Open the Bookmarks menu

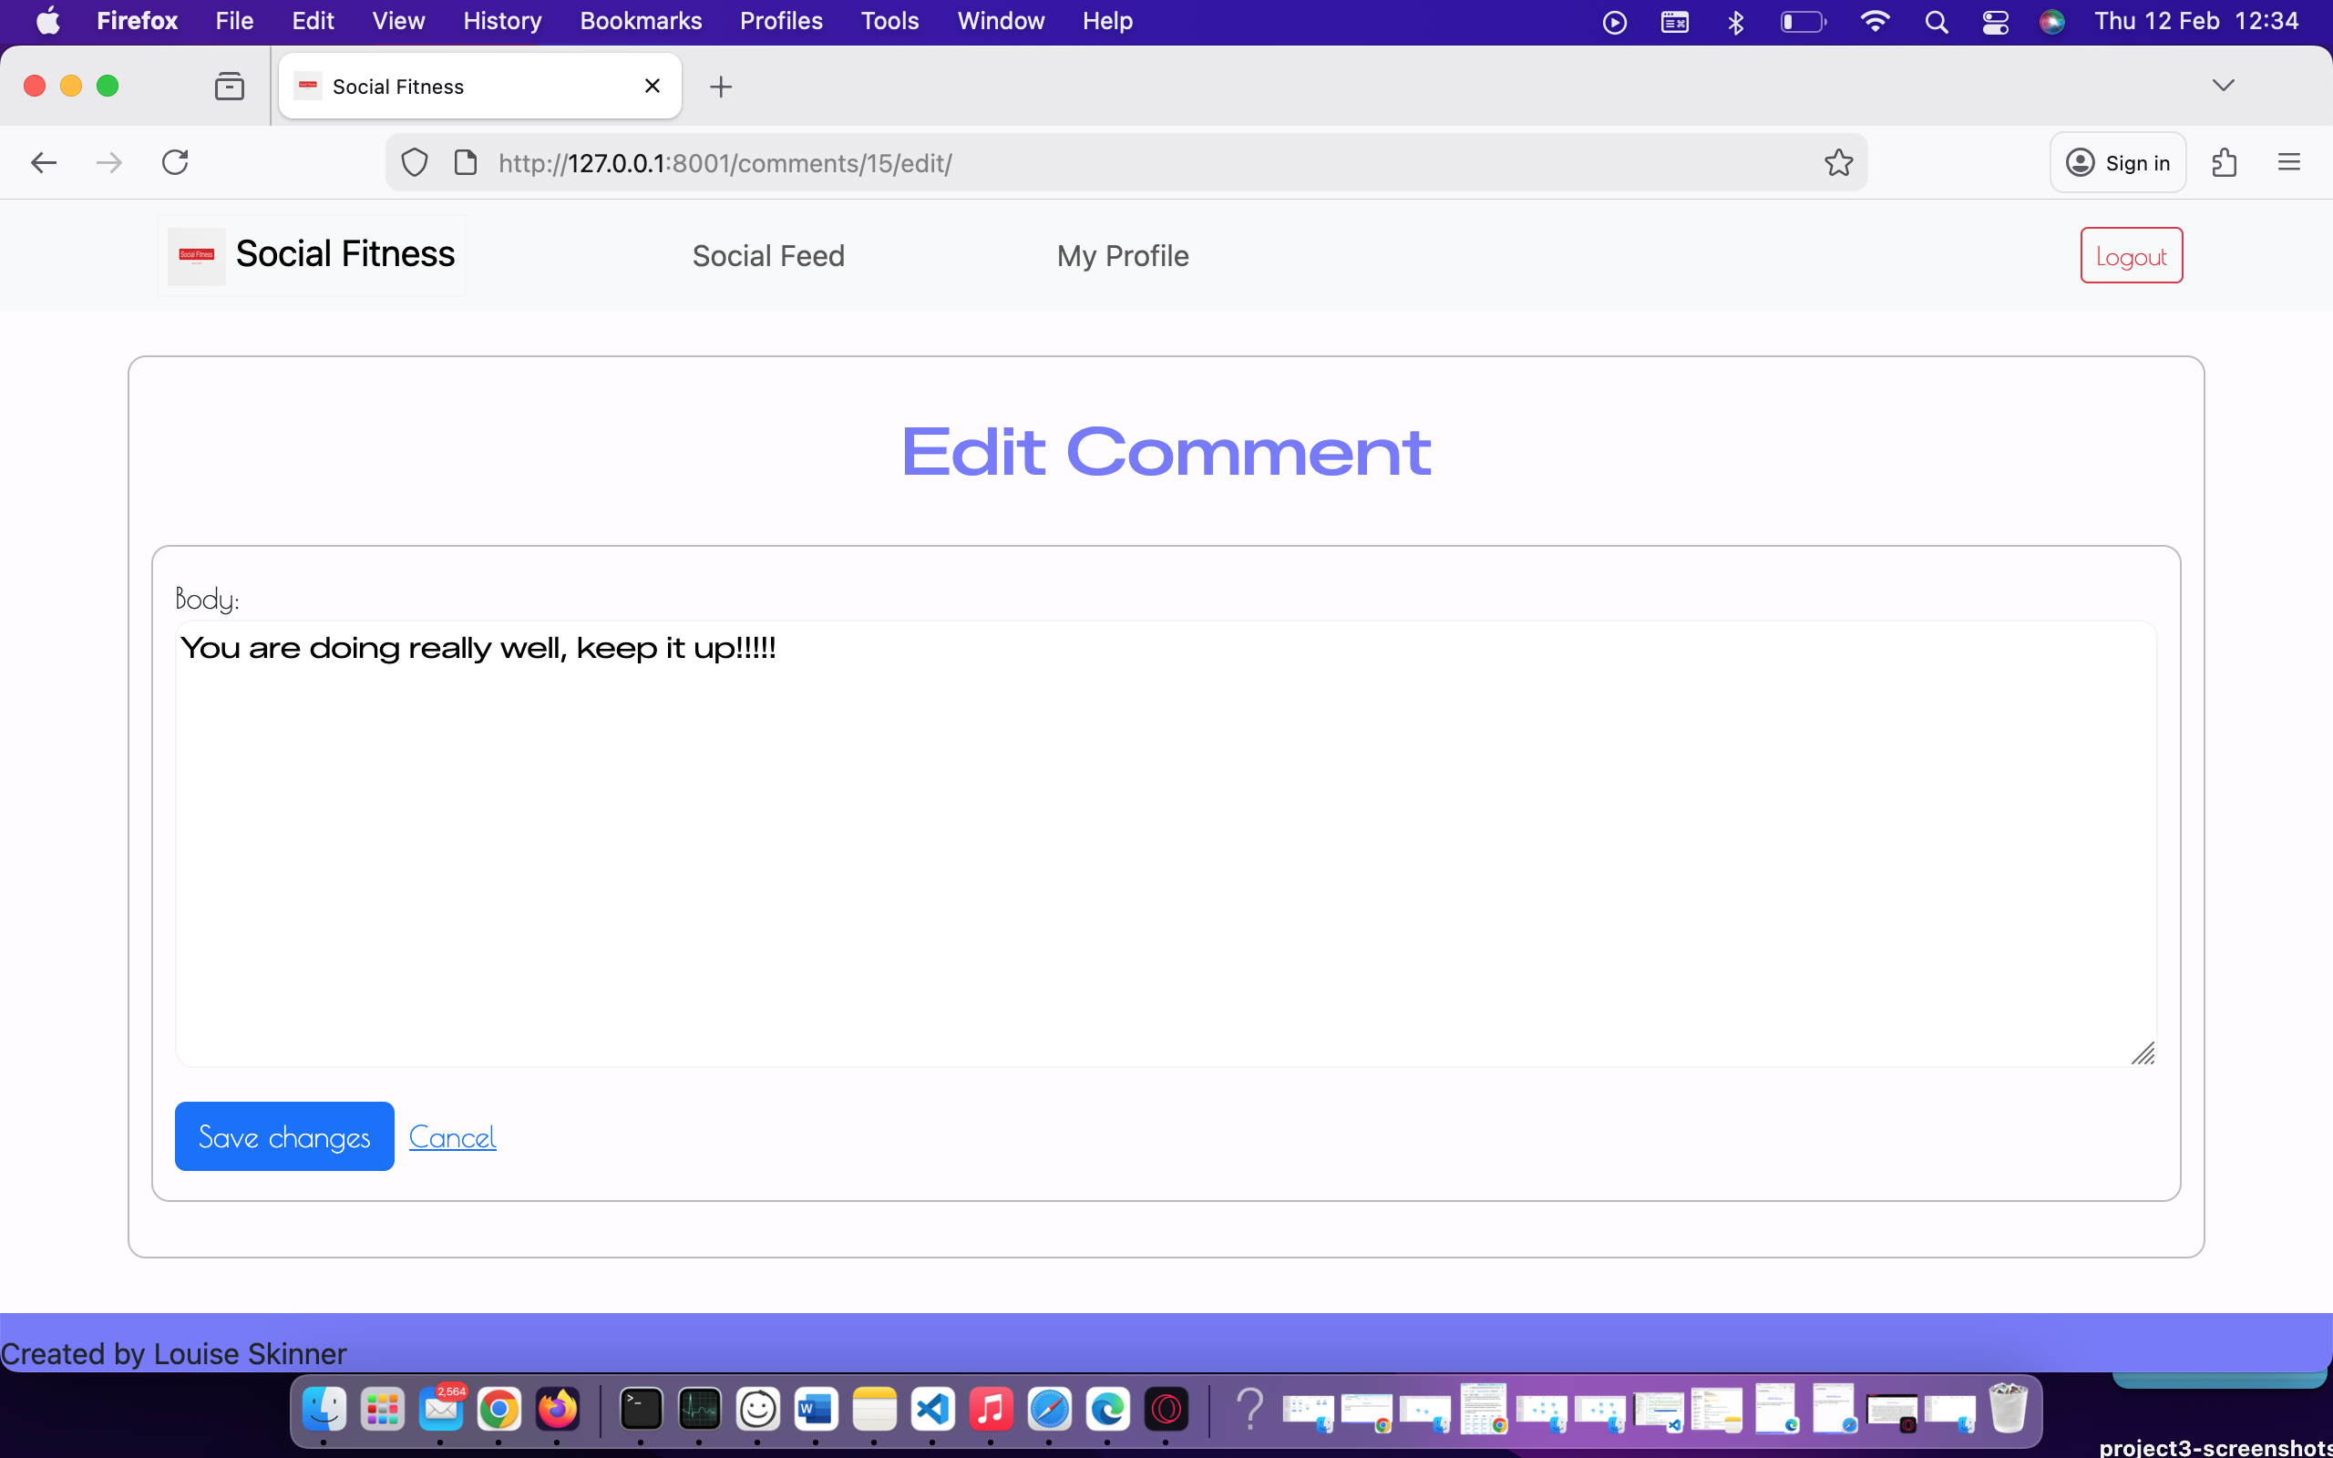(640, 20)
